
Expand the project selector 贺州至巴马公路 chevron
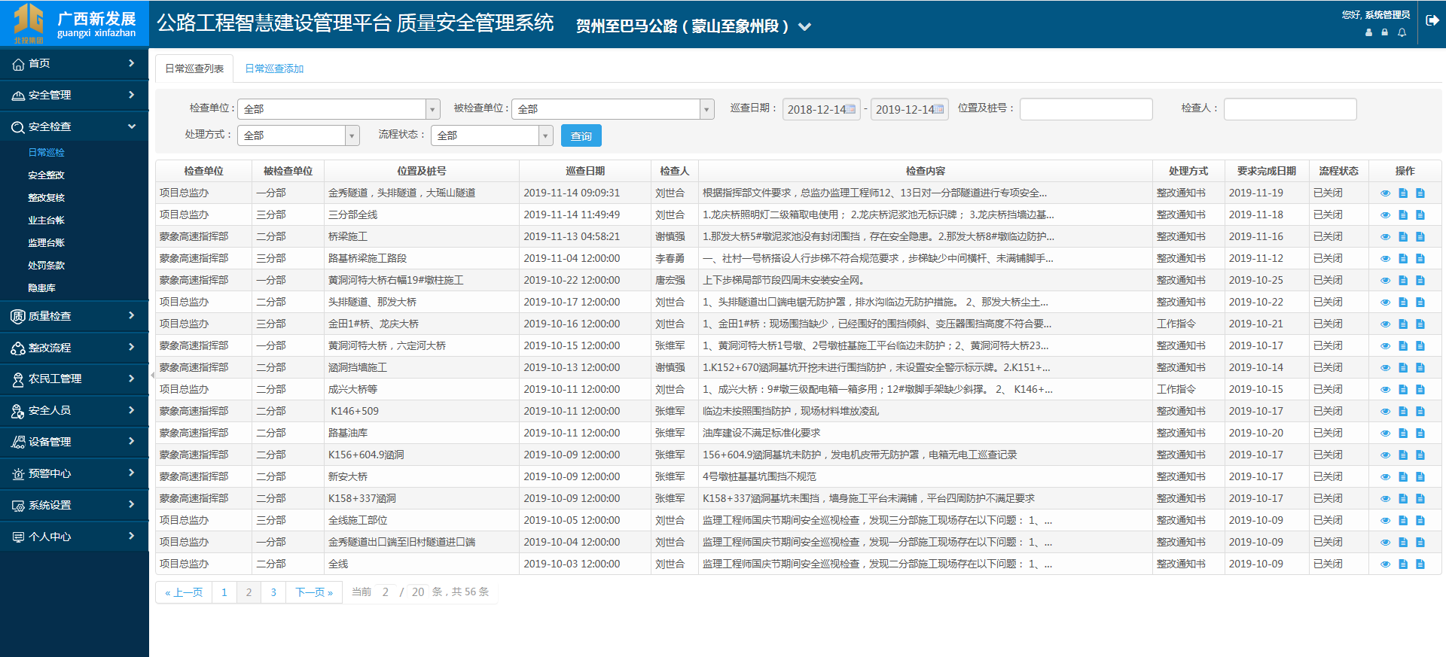pos(804,26)
